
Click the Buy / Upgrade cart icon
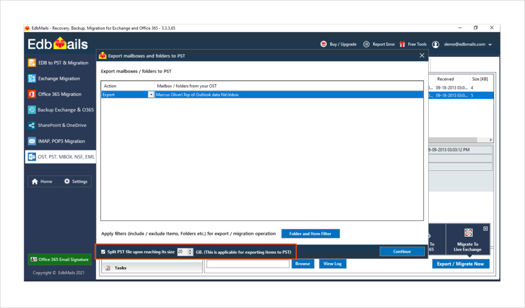(x=324, y=44)
